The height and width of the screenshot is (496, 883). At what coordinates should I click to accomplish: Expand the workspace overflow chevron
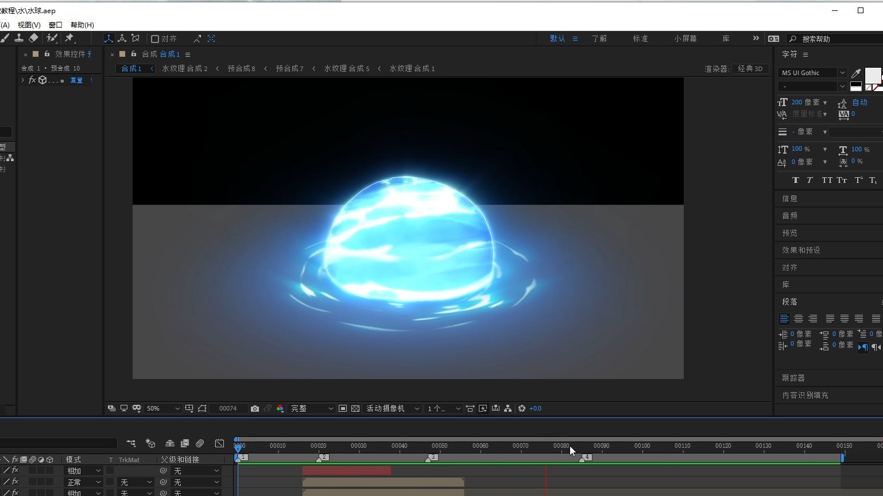pos(756,38)
